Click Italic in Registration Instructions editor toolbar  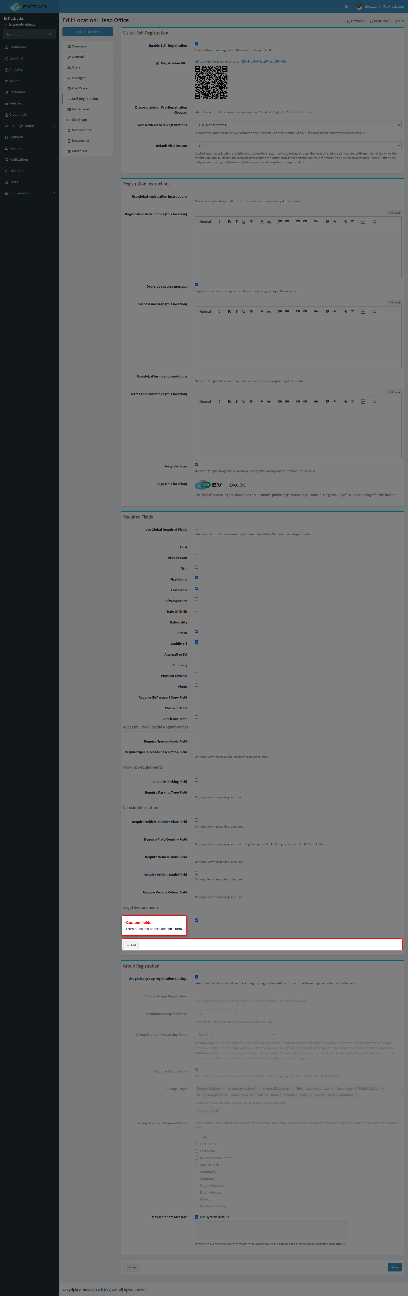pyautogui.click(x=237, y=222)
